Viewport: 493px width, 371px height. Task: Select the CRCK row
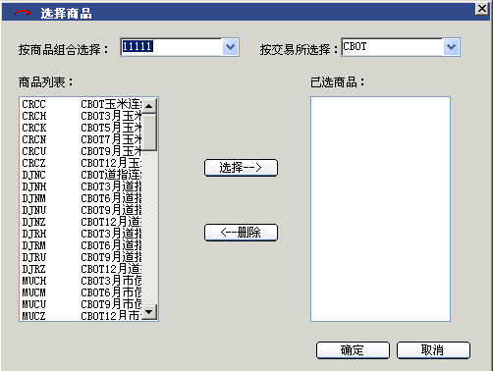coord(81,128)
